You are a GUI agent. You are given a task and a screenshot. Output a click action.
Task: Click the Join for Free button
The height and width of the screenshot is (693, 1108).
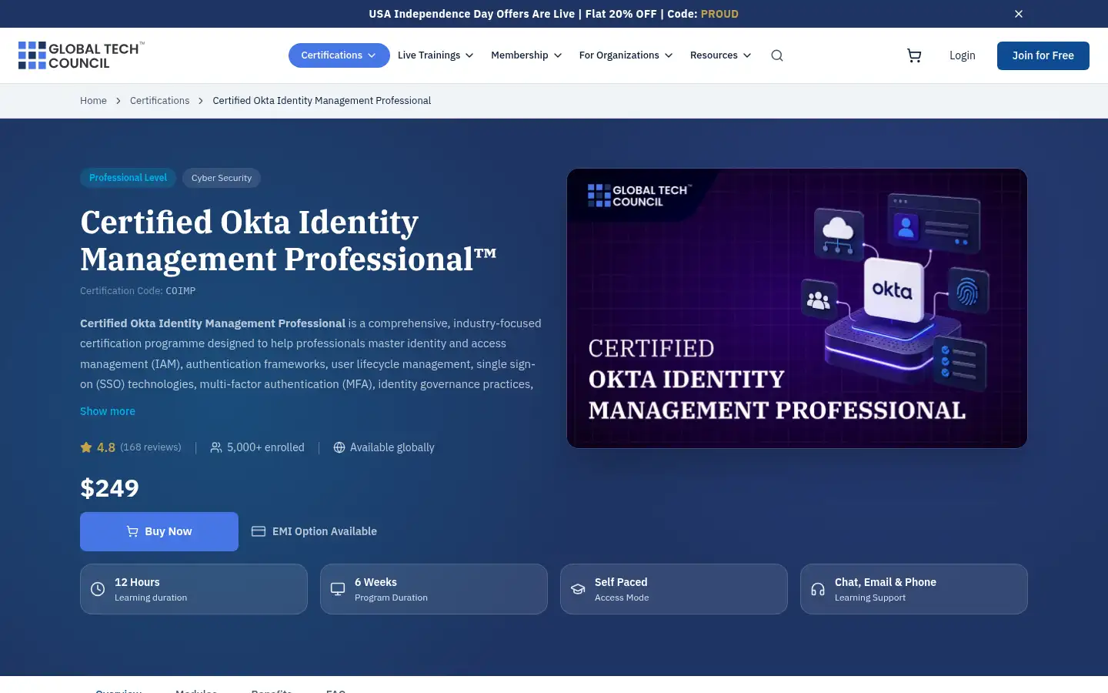1043,55
